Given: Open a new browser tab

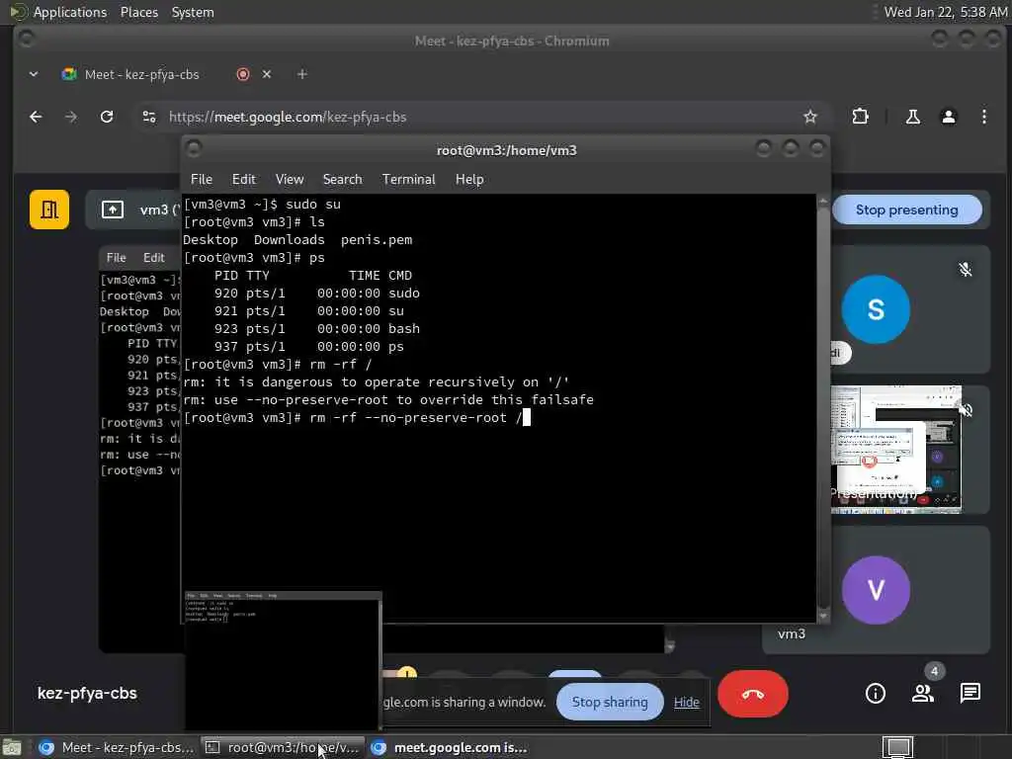Looking at the screenshot, I should point(302,74).
